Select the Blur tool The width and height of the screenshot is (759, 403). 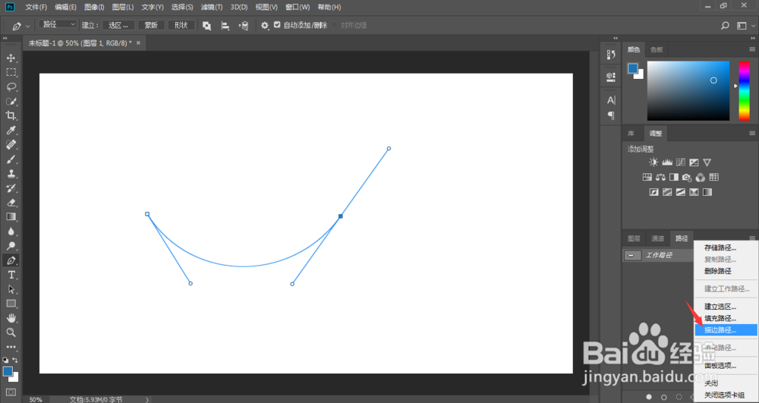[11, 231]
